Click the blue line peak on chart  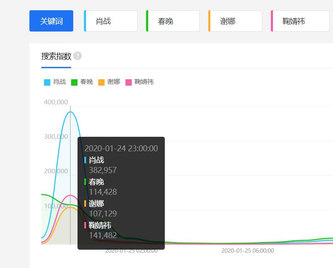click(70, 112)
